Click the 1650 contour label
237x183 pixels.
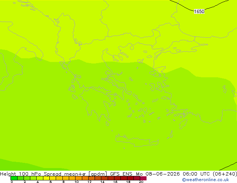pos(199,12)
